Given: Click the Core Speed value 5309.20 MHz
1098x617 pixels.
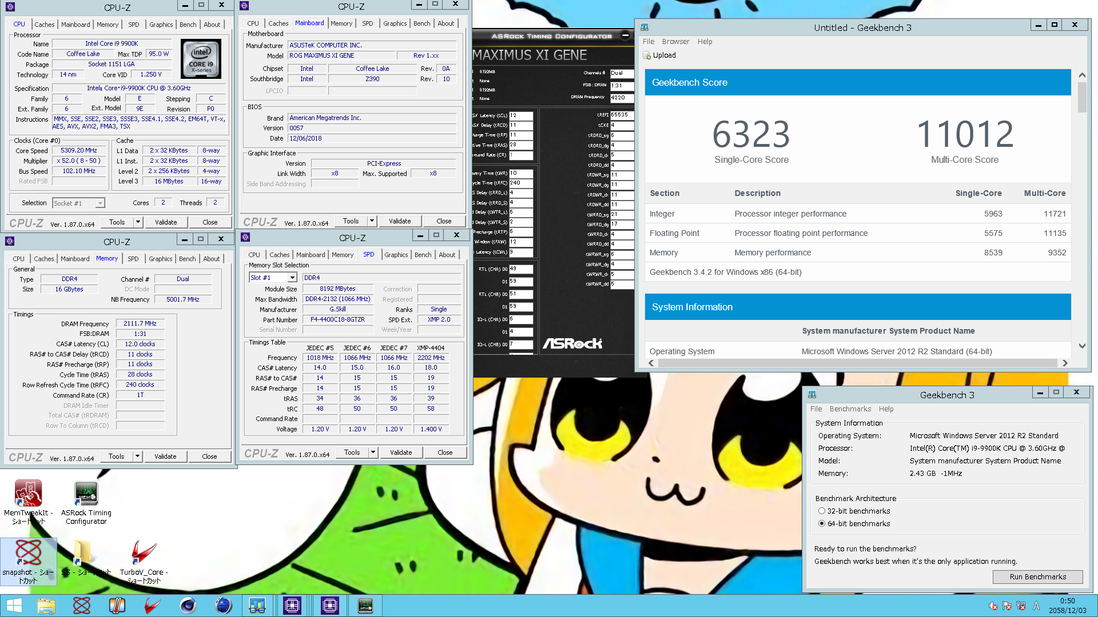Looking at the screenshot, I should [79, 151].
